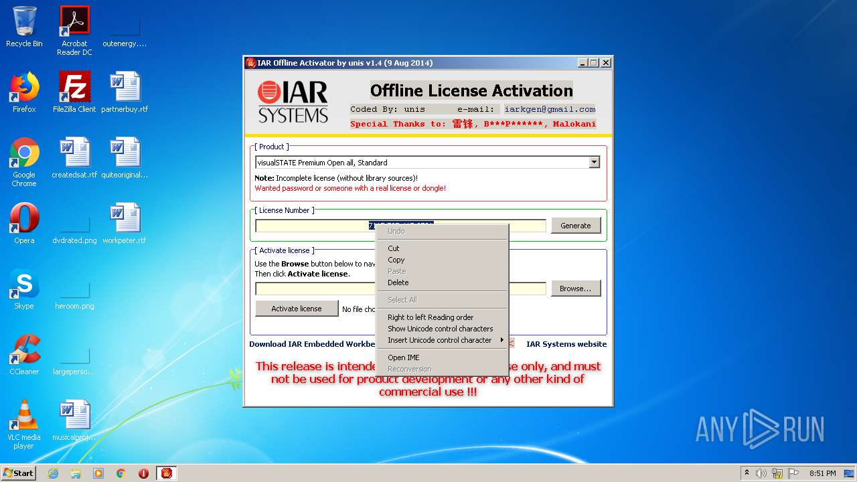Select Show Unicode control characters
The image size is (857, 482).
pos(442,329)
